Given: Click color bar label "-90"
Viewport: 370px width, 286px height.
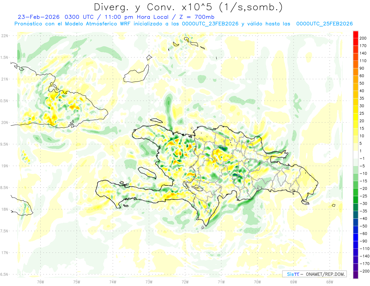Looking at the screenshot, I should point(364,241).
